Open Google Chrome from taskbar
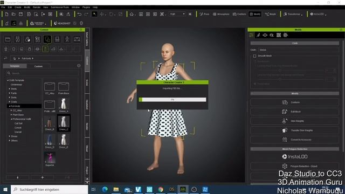 (x=161, y=189)
